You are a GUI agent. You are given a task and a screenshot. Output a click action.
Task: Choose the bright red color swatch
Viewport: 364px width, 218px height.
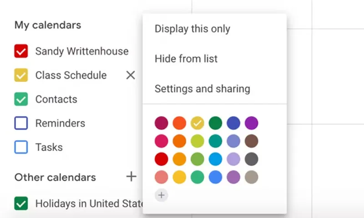162,159
